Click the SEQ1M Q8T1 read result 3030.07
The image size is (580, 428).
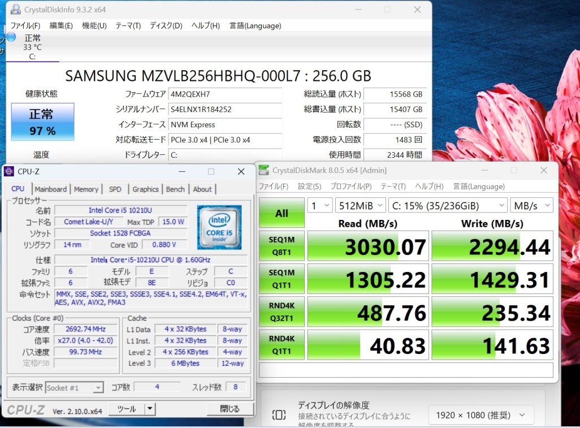368,247
